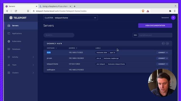Click the Team sidebar icon
The width and height of the screenshot is (181, 101).
pos(9,65)
